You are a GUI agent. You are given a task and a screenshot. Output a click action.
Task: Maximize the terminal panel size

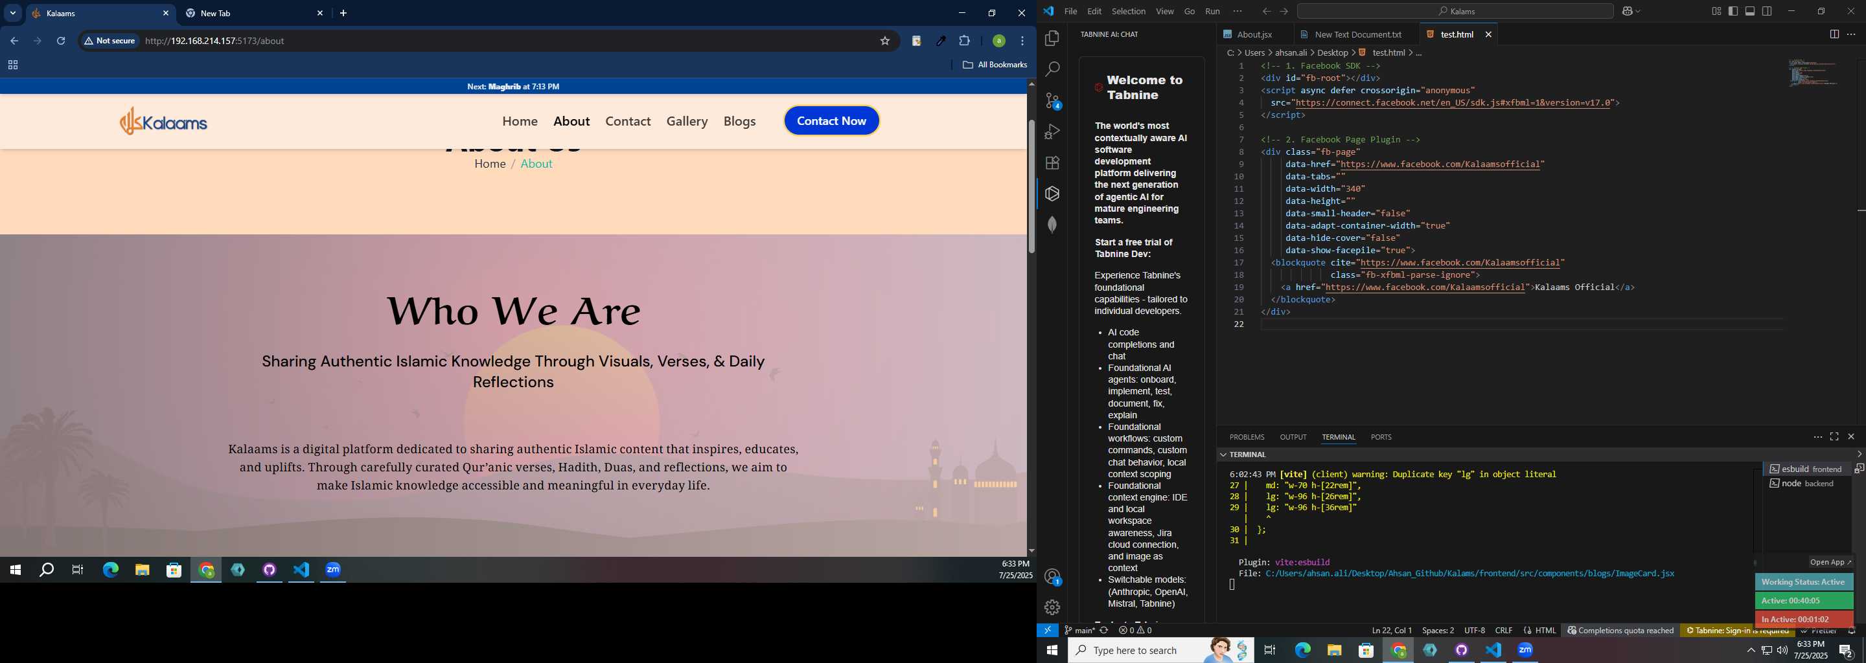click(x=1834, y=437)
